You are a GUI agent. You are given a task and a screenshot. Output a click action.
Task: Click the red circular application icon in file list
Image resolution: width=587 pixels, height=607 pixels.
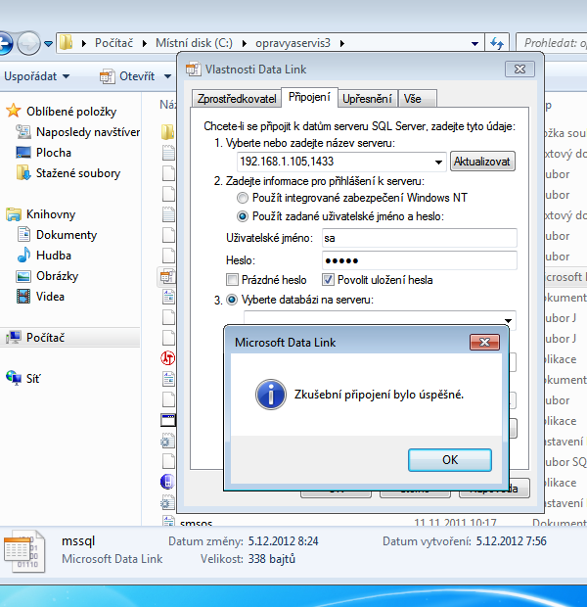[x=168, y=358]
